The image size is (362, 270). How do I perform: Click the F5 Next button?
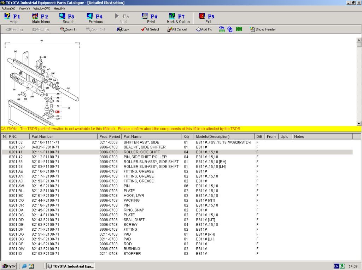pos(123,18)
